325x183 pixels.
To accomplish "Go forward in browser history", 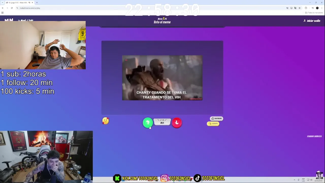I will click(7, 8).
